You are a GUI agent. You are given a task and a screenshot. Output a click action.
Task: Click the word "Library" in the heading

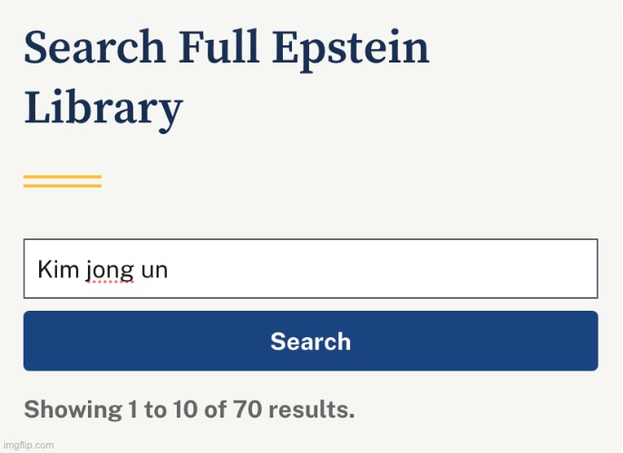coord(103,110)
